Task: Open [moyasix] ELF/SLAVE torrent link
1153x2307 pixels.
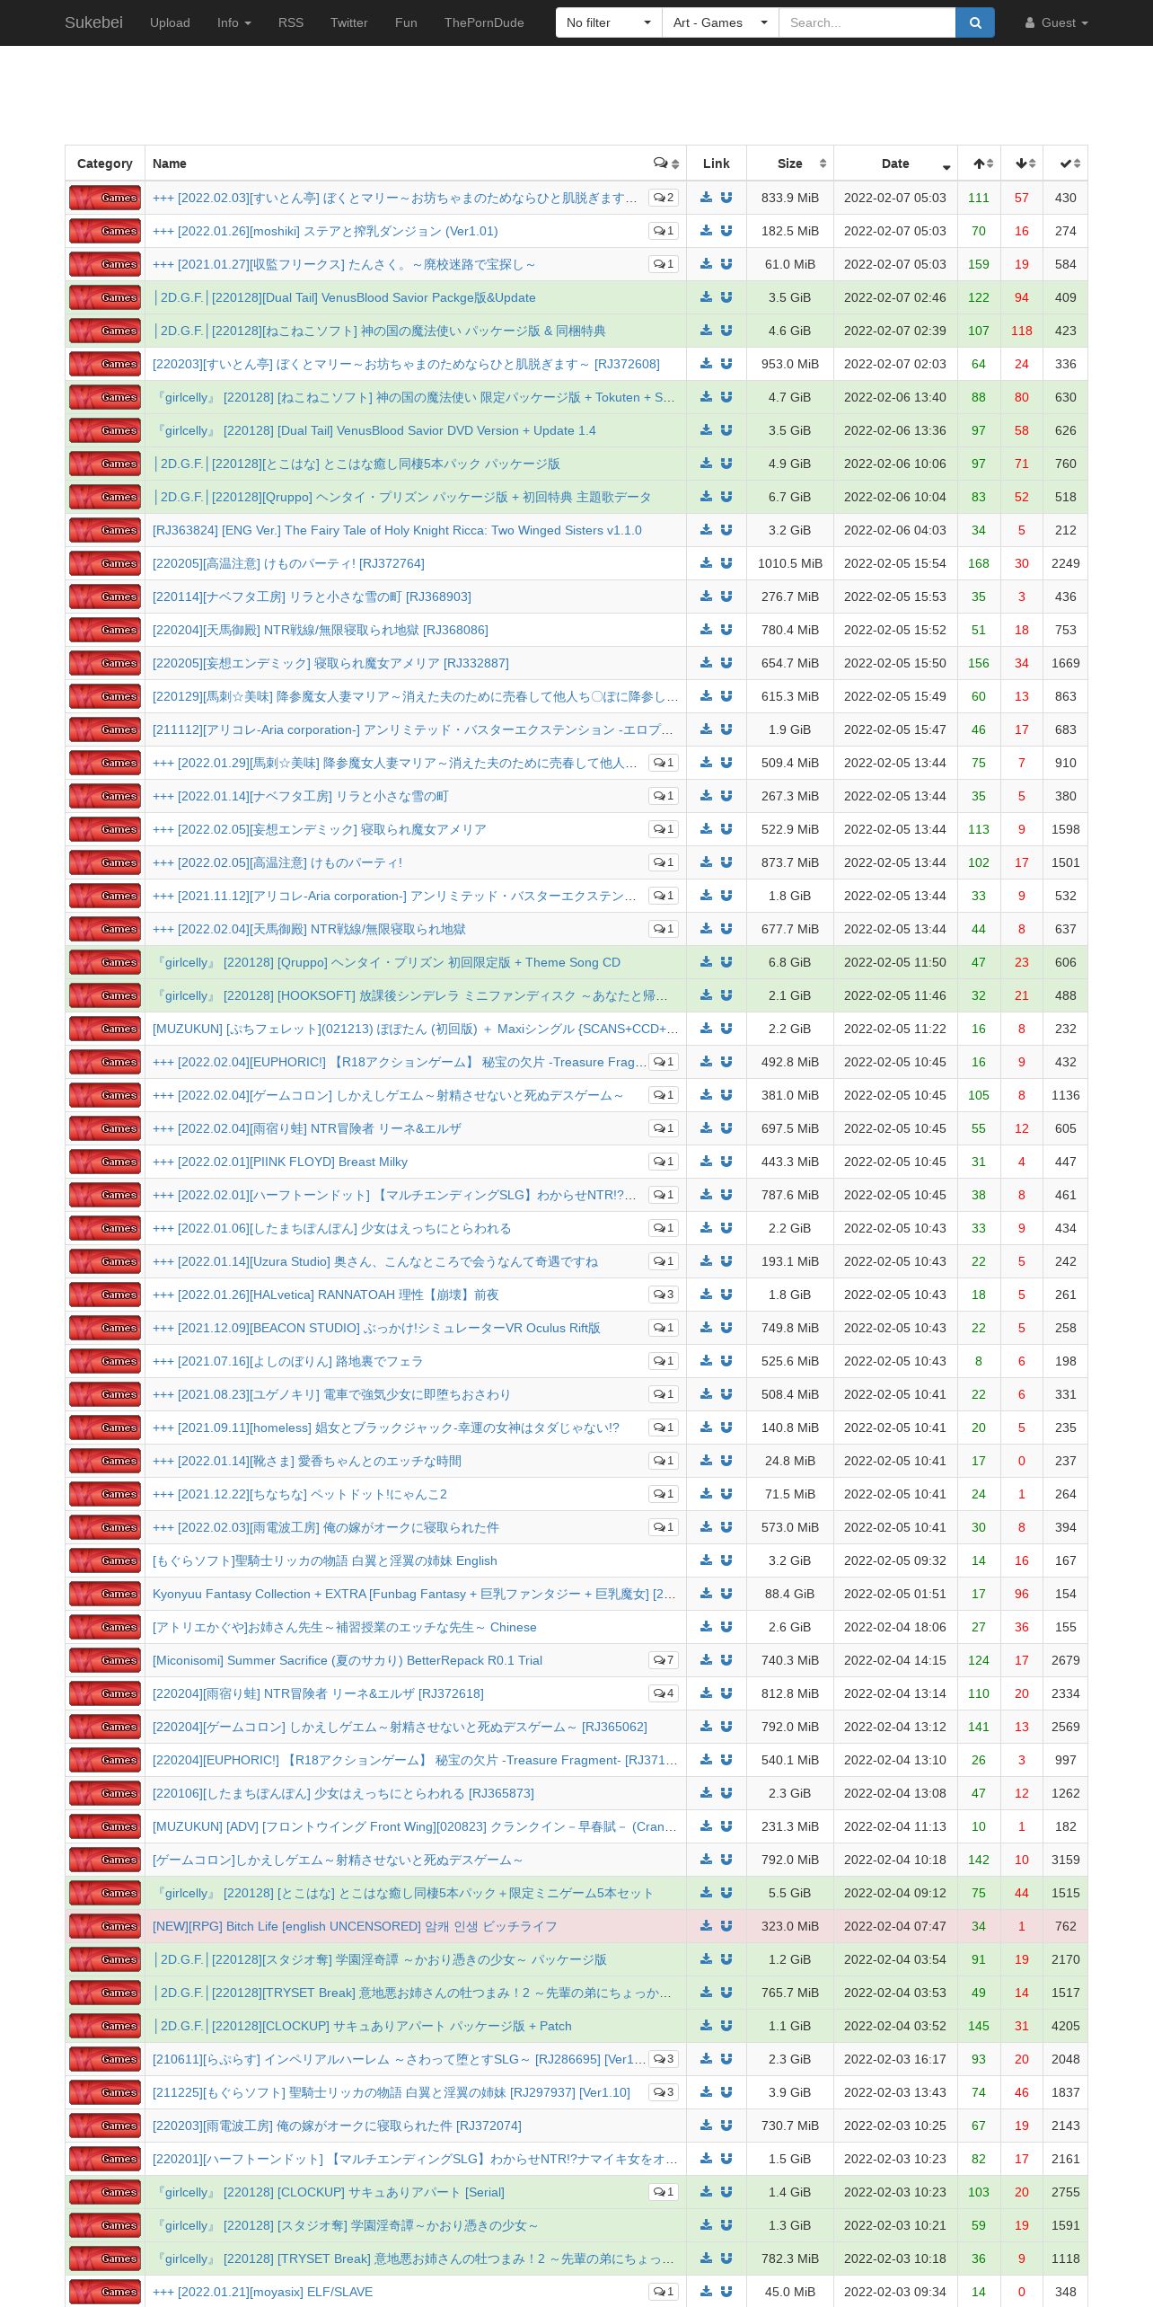Action: (x=262, y=2292)
